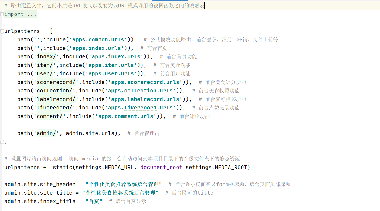Click the top comment line starting '# 路由配置文件'

(105, 5)
